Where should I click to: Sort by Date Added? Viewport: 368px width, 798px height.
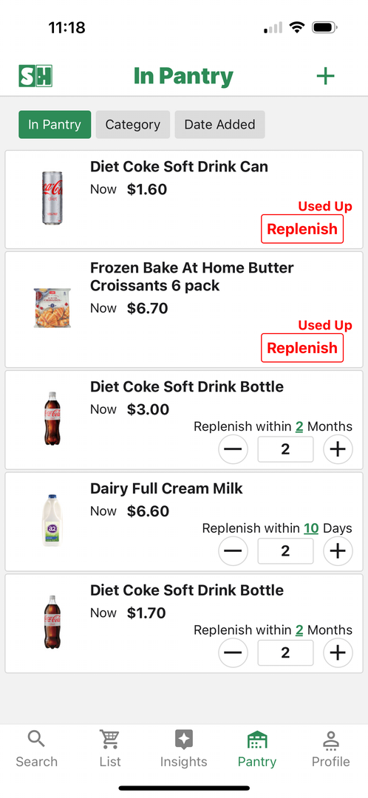pyautogui.click(x=220, y=125)
